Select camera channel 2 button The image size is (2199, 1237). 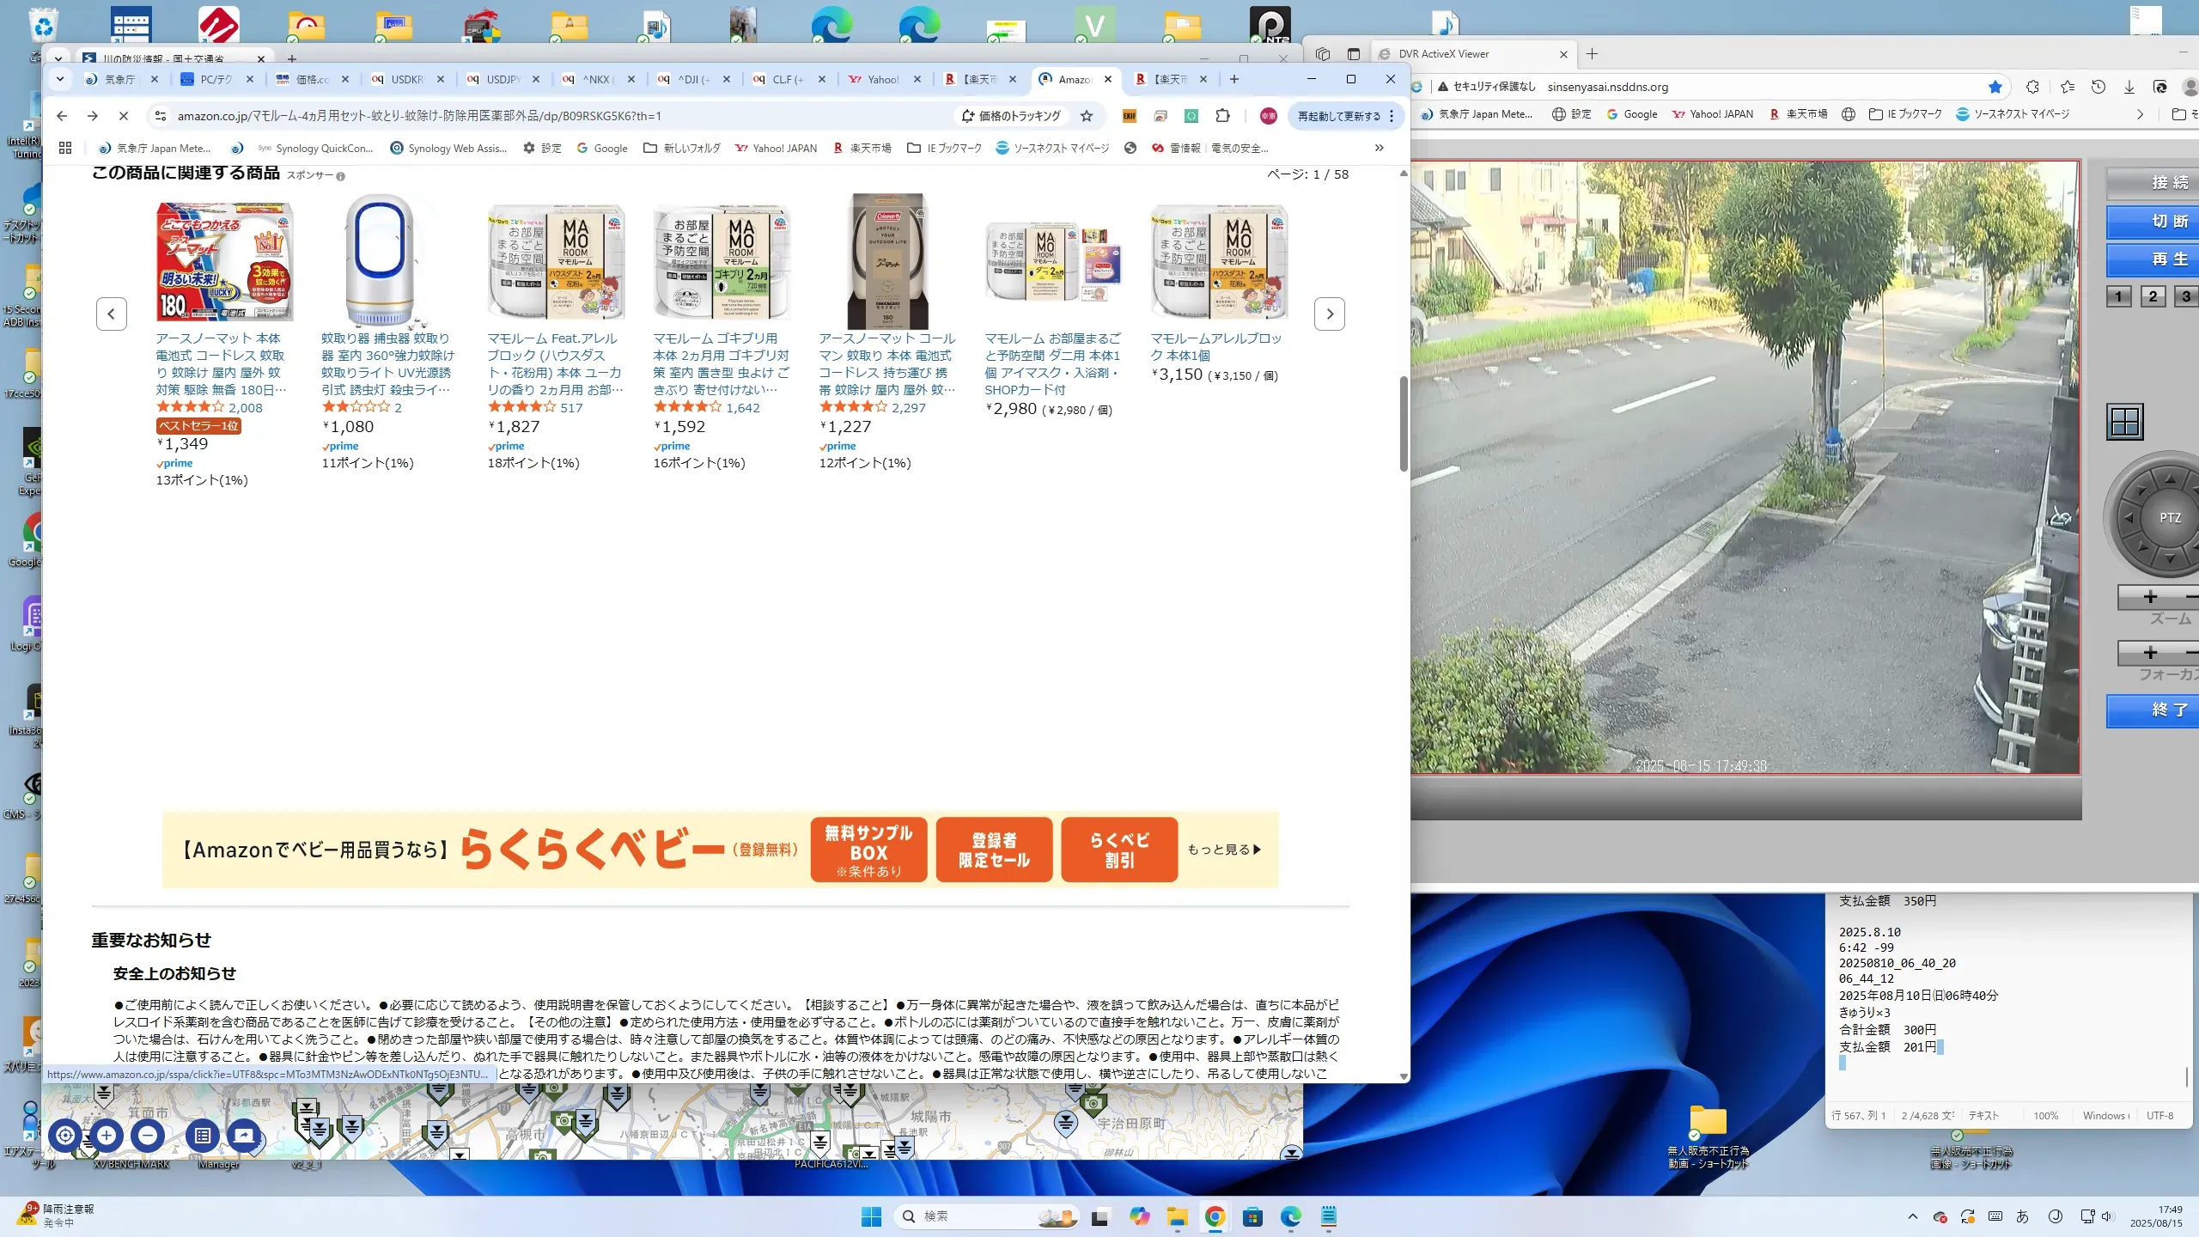(x=2153, y=296)
